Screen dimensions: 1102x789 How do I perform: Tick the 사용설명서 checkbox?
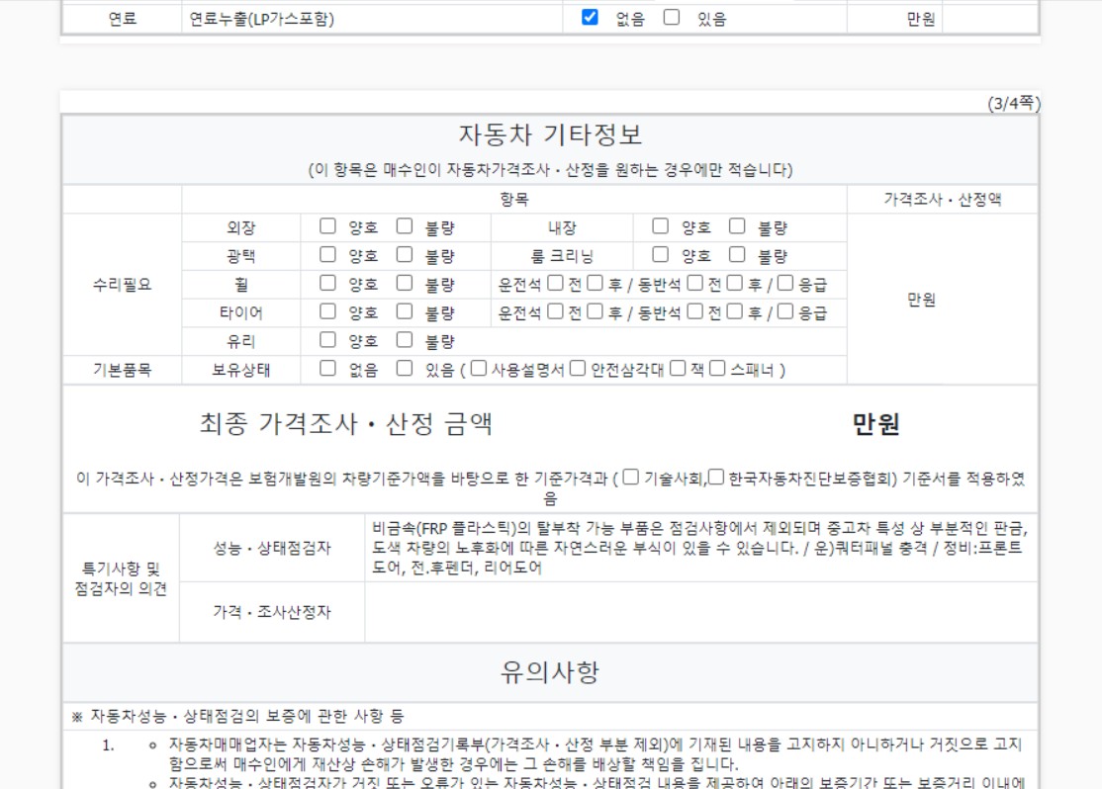(x=479, y=369)
